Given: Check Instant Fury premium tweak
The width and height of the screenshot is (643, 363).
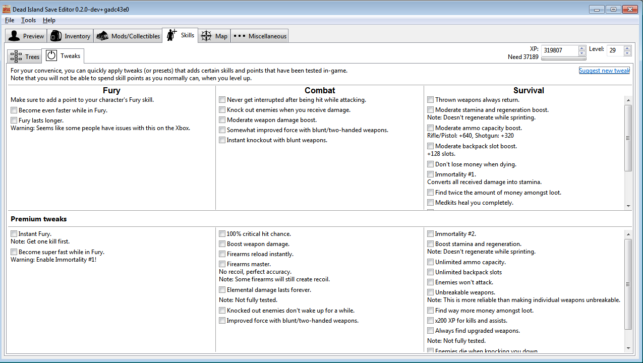Looking at the screenshot, I should (x=14, y=234).
